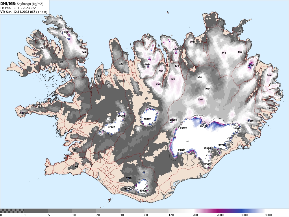The height and width of the screenshot is (217, 289).
Task: Click the checkered legend segment between 0 and 1
Action: (x=12, y=211)
